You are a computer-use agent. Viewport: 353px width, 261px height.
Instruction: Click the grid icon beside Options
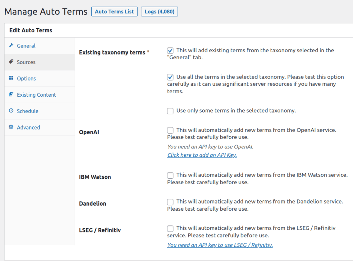11,78
